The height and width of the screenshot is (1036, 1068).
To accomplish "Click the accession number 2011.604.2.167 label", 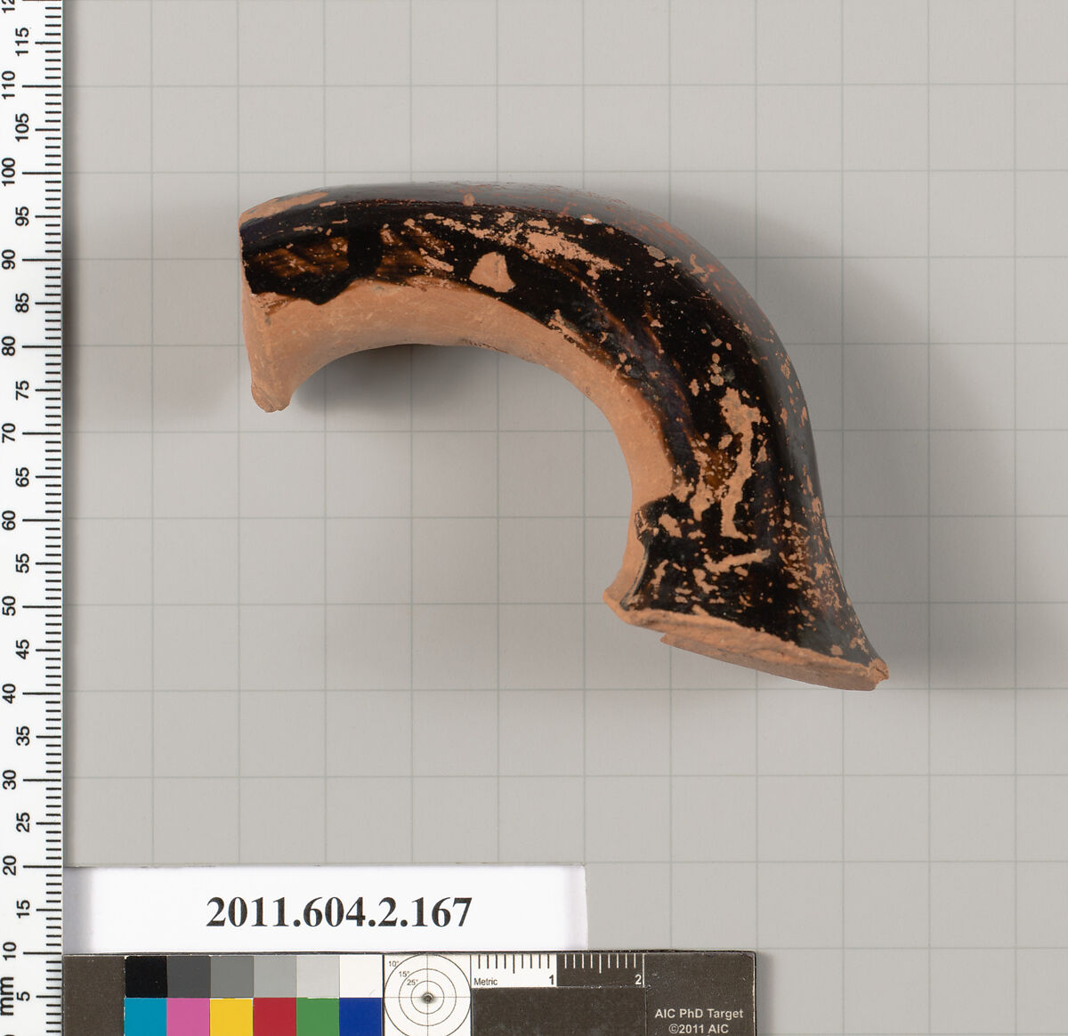I will pos(338,912).
